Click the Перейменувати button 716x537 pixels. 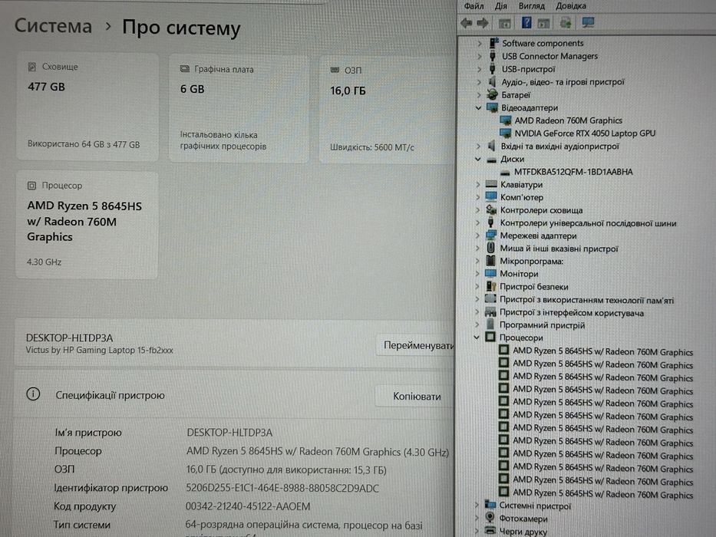tap(417, 345)
